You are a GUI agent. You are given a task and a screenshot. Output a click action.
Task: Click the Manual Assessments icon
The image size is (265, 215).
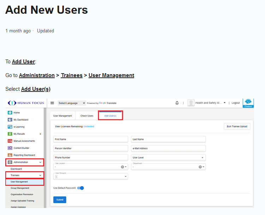[10, 141]
